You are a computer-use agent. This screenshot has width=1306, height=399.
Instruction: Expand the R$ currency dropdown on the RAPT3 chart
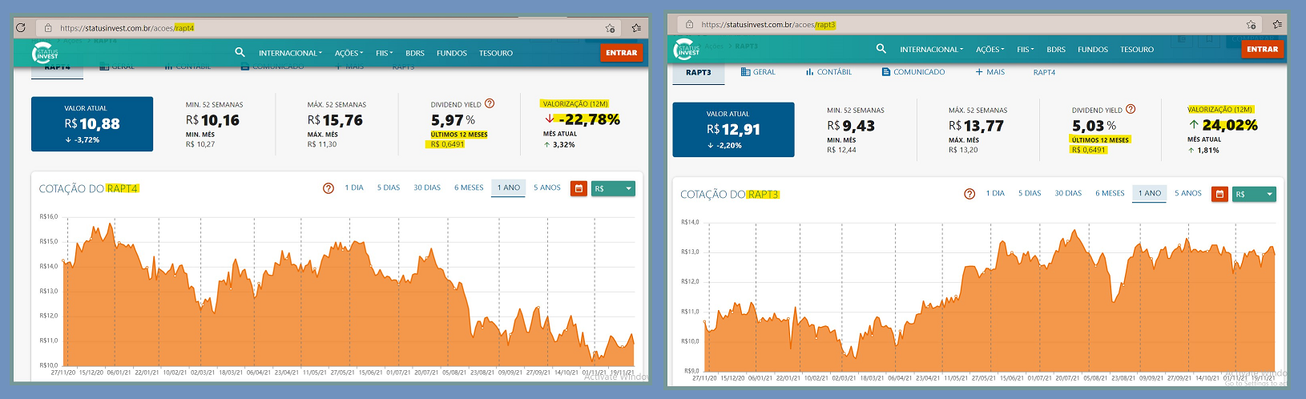pos(1254,194)
